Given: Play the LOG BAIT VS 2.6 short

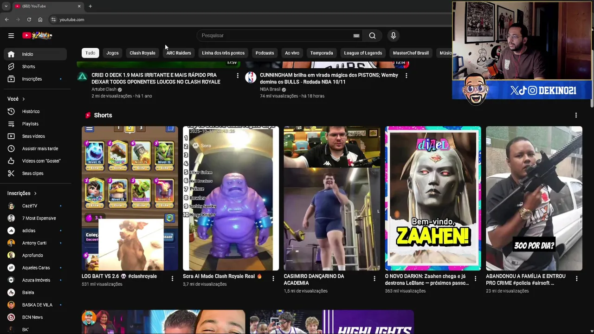Looking at the screenshot, I should tap(130, 198).
